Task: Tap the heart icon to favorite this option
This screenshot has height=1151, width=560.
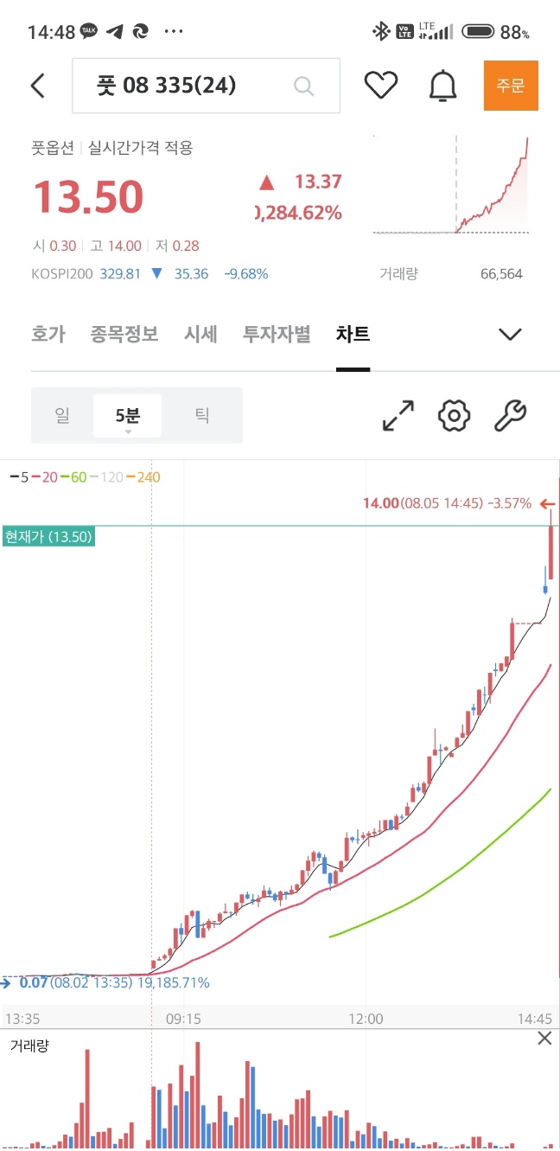Action: (381, 85)
